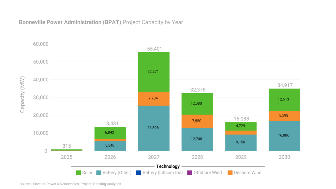
Task: Click the 2029 battery segment labeled 9,150
Action: coord(241,143)
